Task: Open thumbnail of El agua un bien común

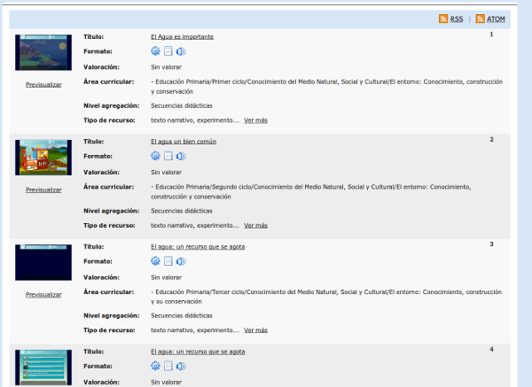Action: (43, 158)
